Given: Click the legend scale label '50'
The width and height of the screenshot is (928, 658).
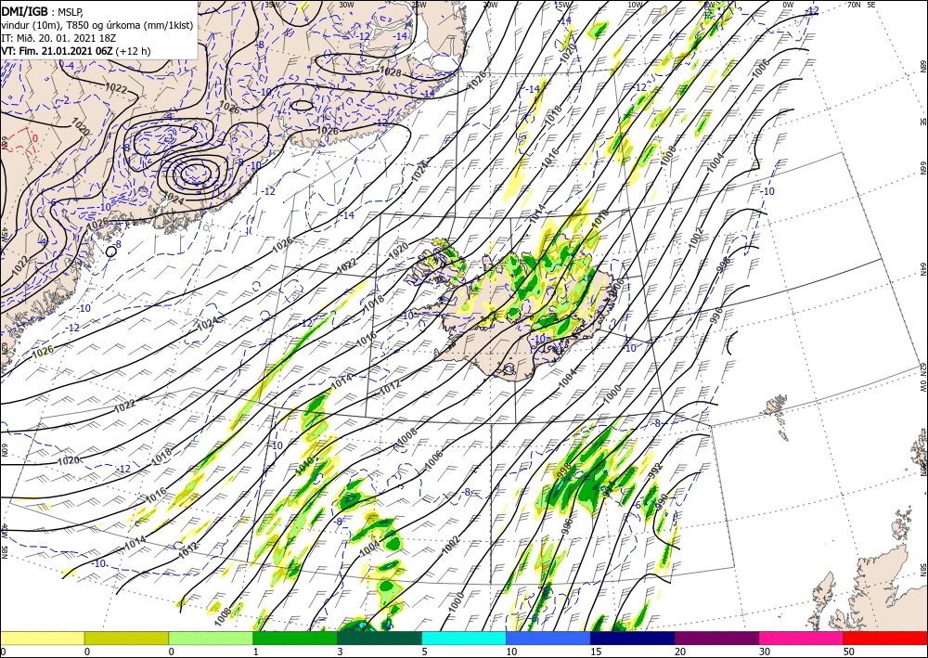Looking at the screenshot, I should coord(848,652).
